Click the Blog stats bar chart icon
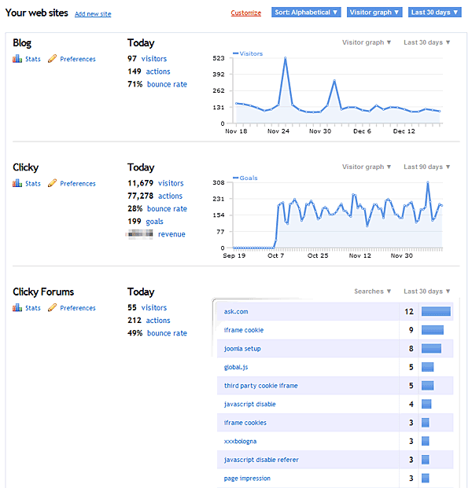This screenshot has width=472, height=488. (x=17, y=58)
